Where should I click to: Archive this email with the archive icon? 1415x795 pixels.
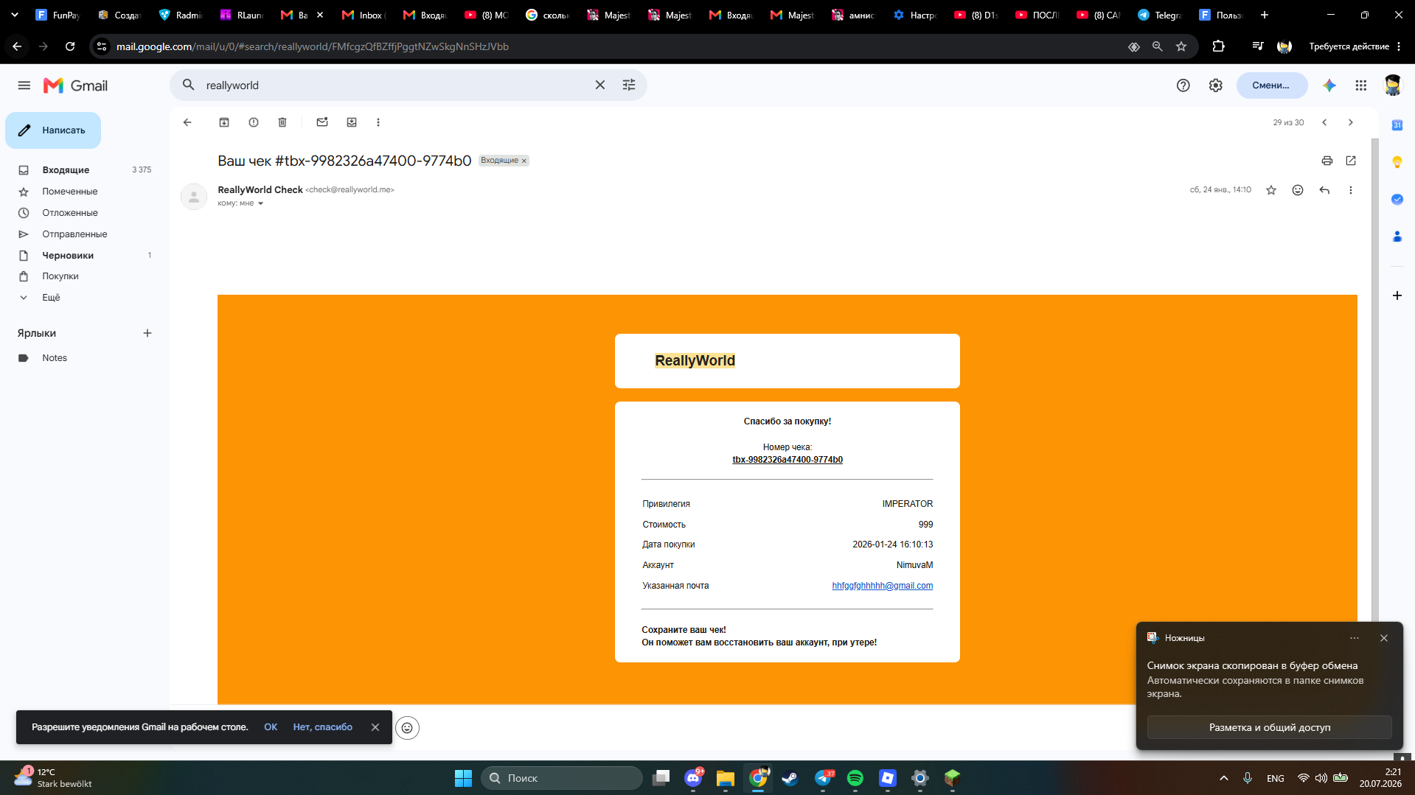coord(224,122)
